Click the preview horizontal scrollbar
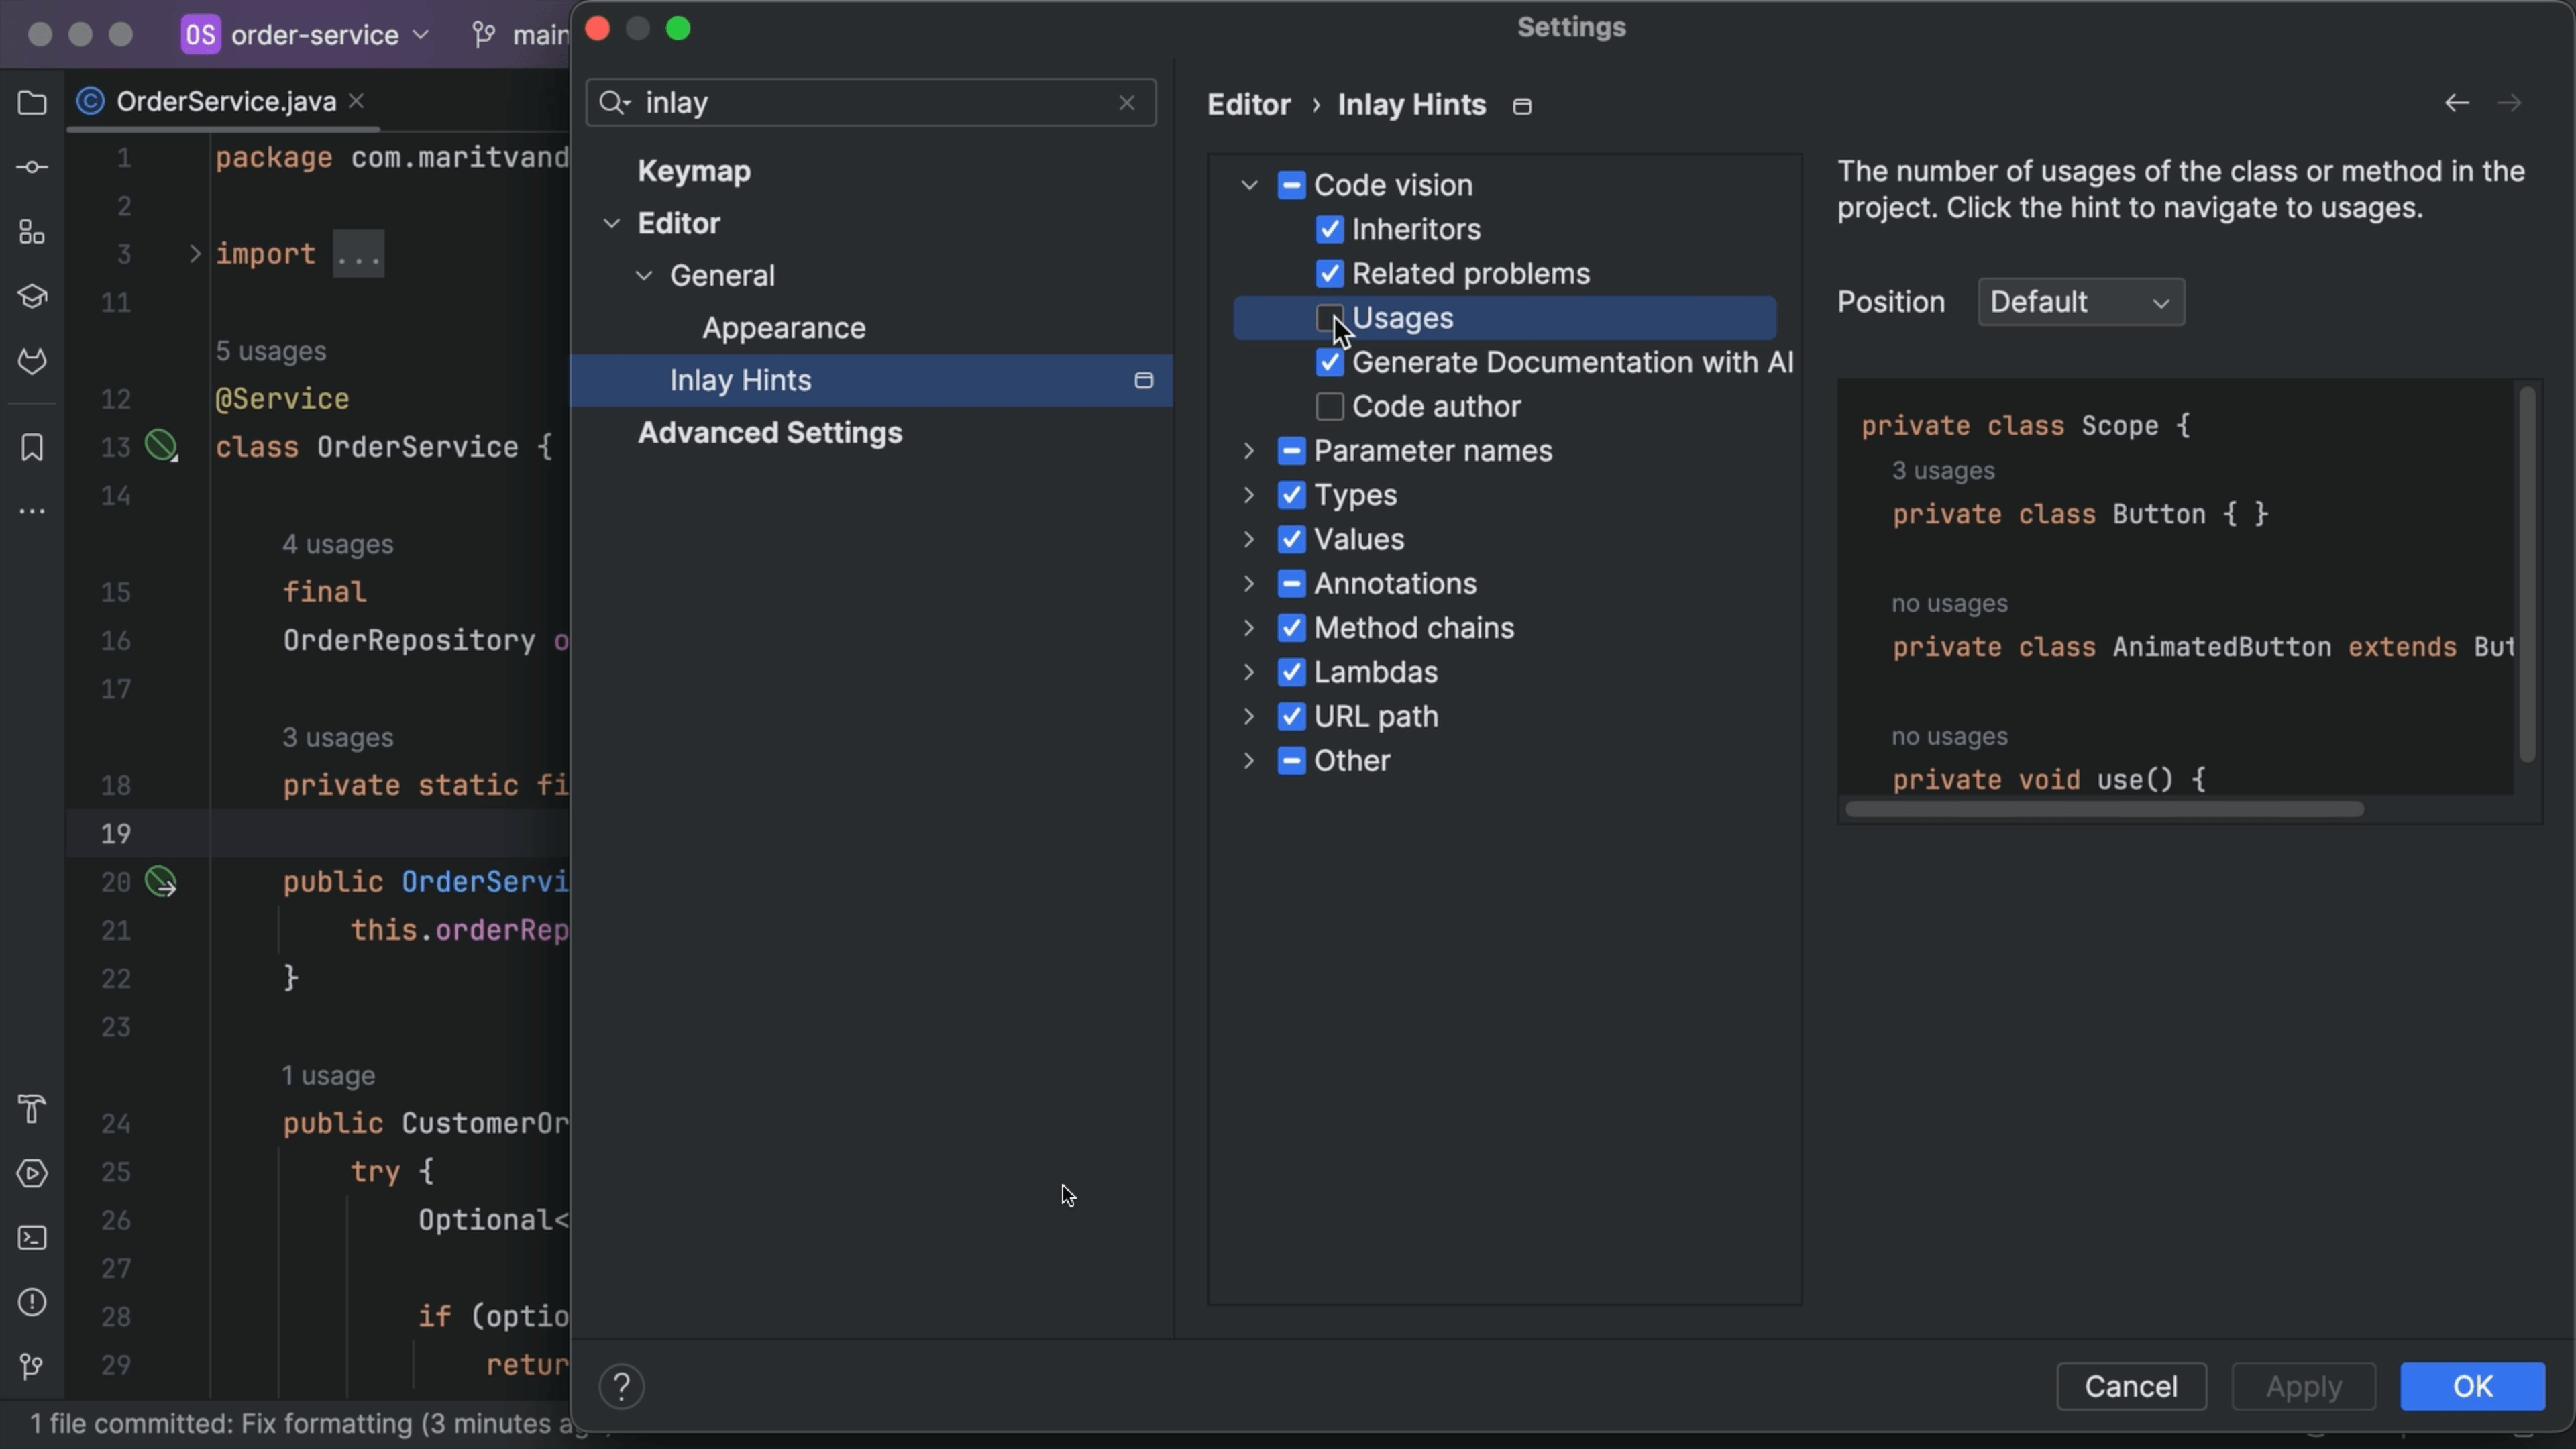Viewport: 2576px width, 1449px height. point(2104,809)
